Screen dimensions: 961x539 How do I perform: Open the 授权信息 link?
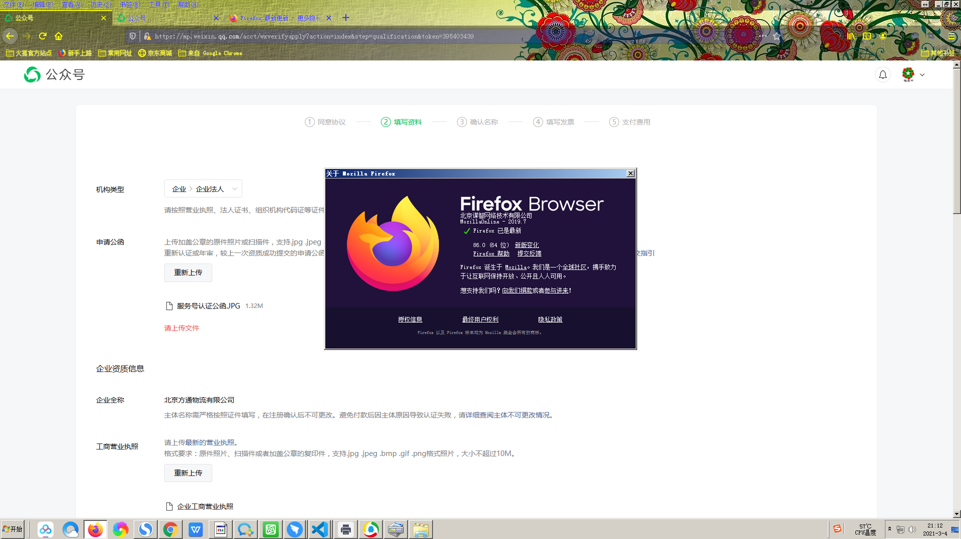coord(410,319)
